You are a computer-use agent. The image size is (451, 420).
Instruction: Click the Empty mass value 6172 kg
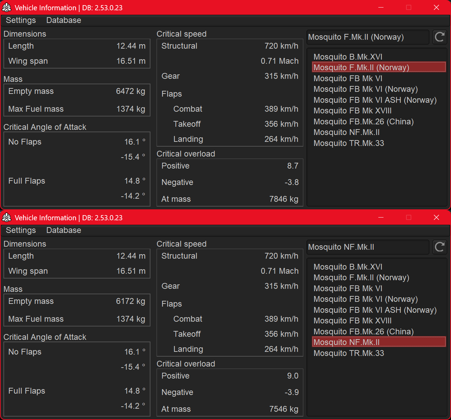tap(131, 301)
